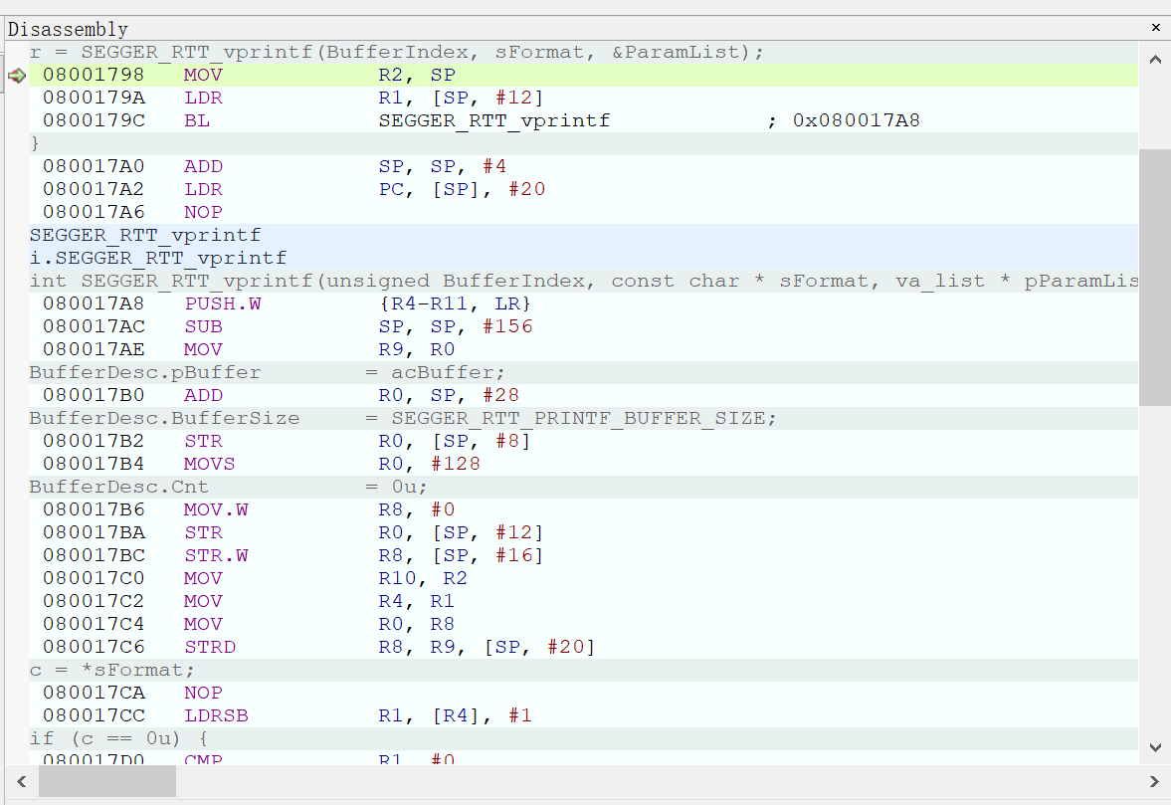1171x805 pixels.
Task: Select the STRD R8, R9, [SP, #20] line
Action: [x=398, y=647]
